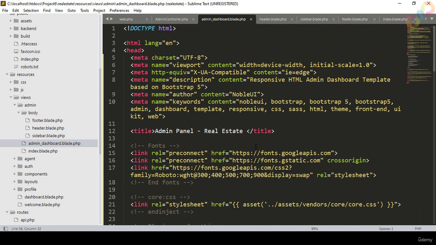Click the 99% status bar value
Screen dimensions: 436x245
point(314,229)
